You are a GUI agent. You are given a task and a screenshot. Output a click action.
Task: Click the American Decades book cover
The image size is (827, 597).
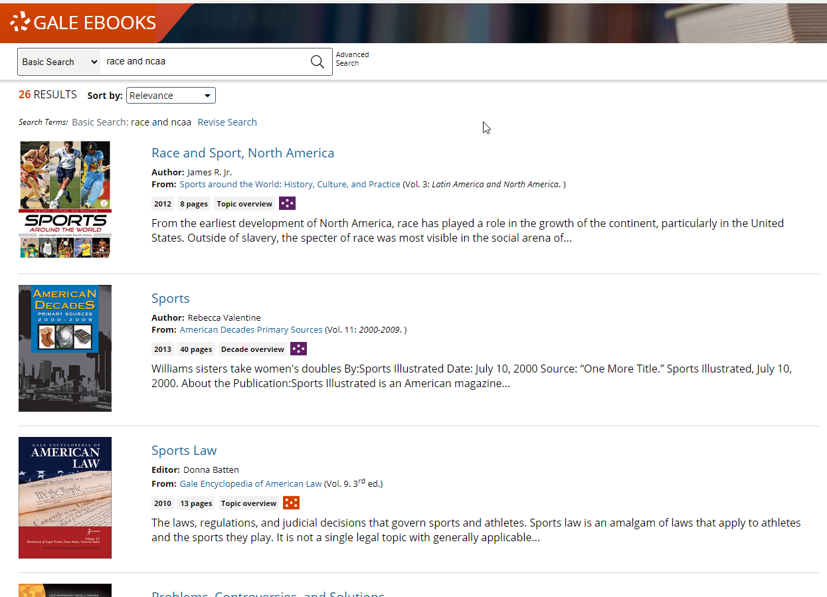click(x=65, y=348)
